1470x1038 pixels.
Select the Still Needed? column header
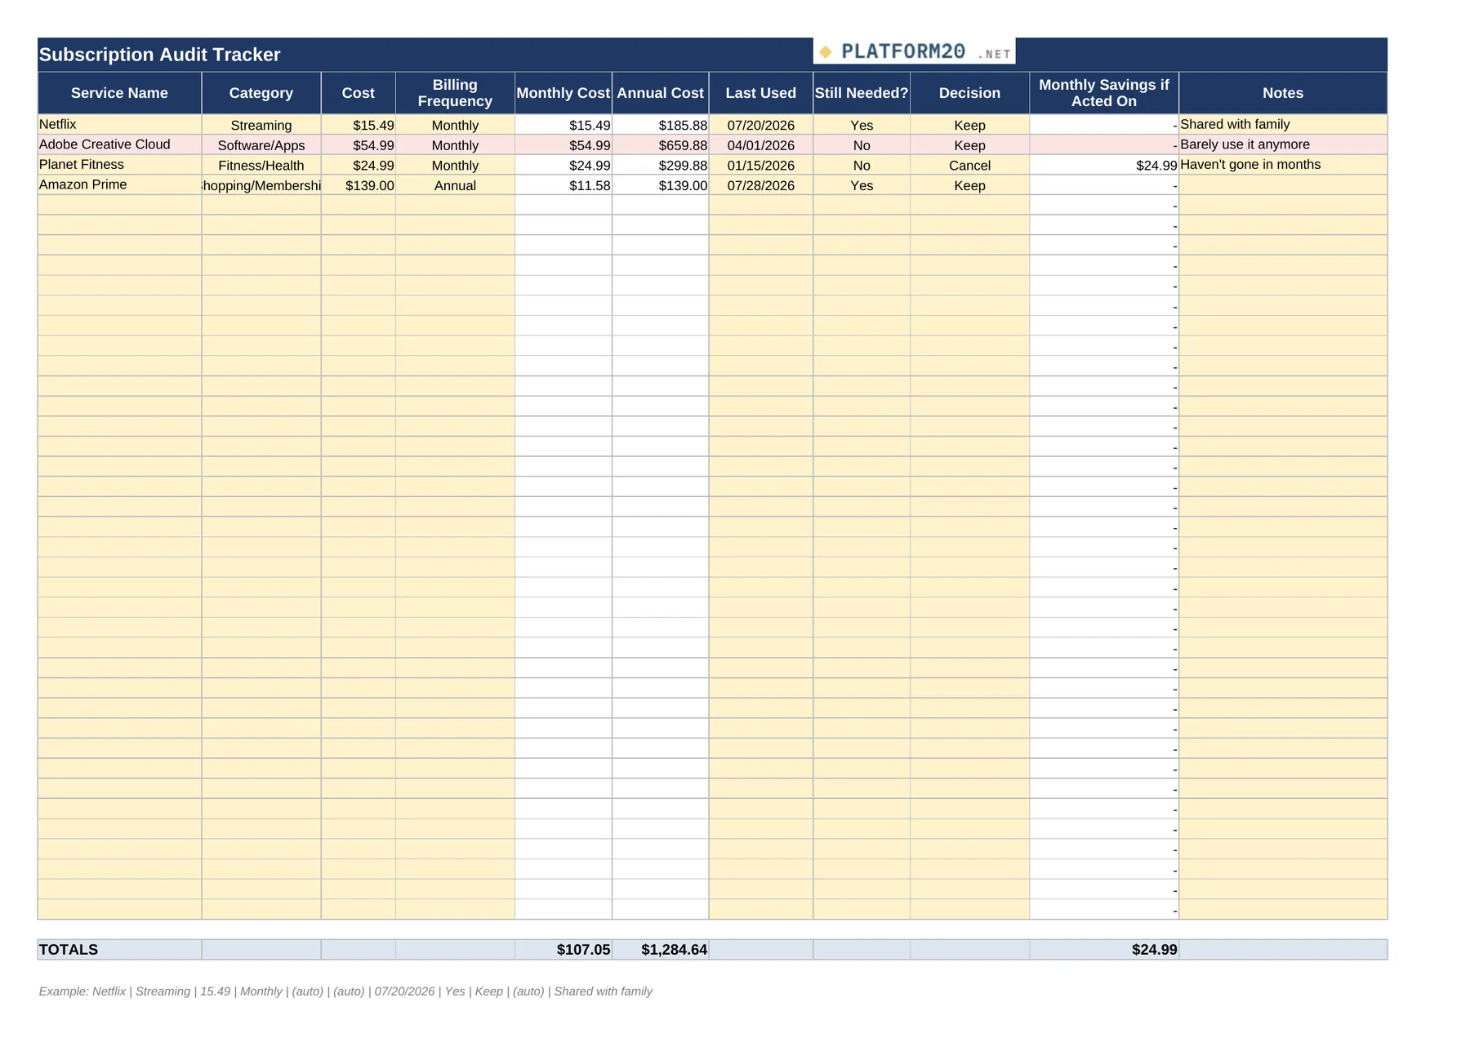coord(862,93)
